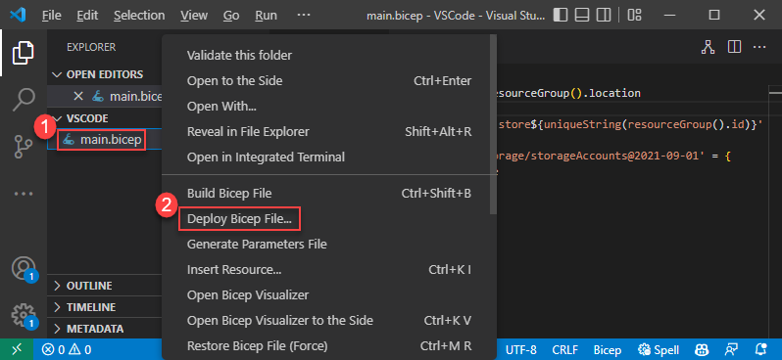782x360 pixels.
Task: Open Bicep Visualizer icon in editor toolbar
Action: pyautogui.click(x=708, y=47)
